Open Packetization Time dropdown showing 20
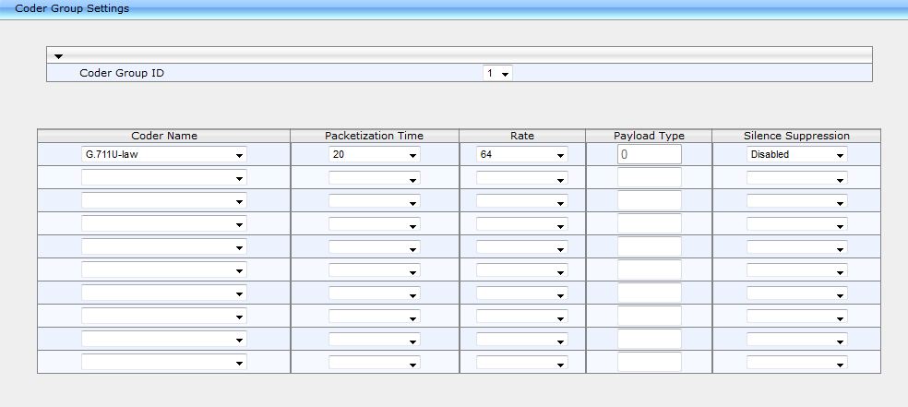 coord(374,155)
